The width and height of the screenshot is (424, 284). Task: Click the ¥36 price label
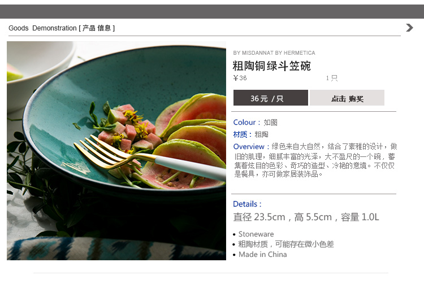coord(240,78)
